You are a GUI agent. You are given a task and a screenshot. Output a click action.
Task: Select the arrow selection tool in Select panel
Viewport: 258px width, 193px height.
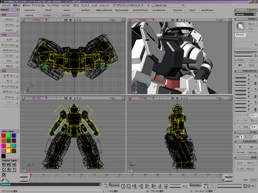(x=240, y=26)
